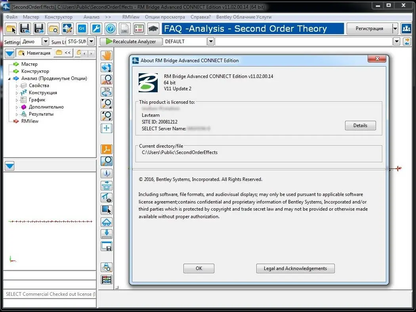Image resolution: width=416 pixels, height=312 pixels.
Task: Select the RMView tree item
Action: coord(30,121)
